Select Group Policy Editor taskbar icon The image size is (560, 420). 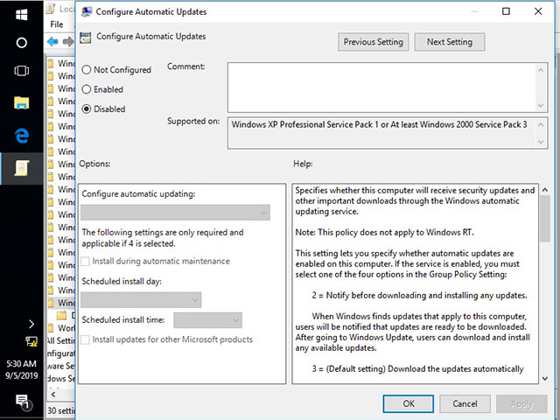pos(21,168)
